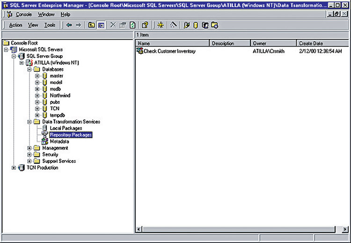Select the Metadata tree item

[x=59, y=141]
